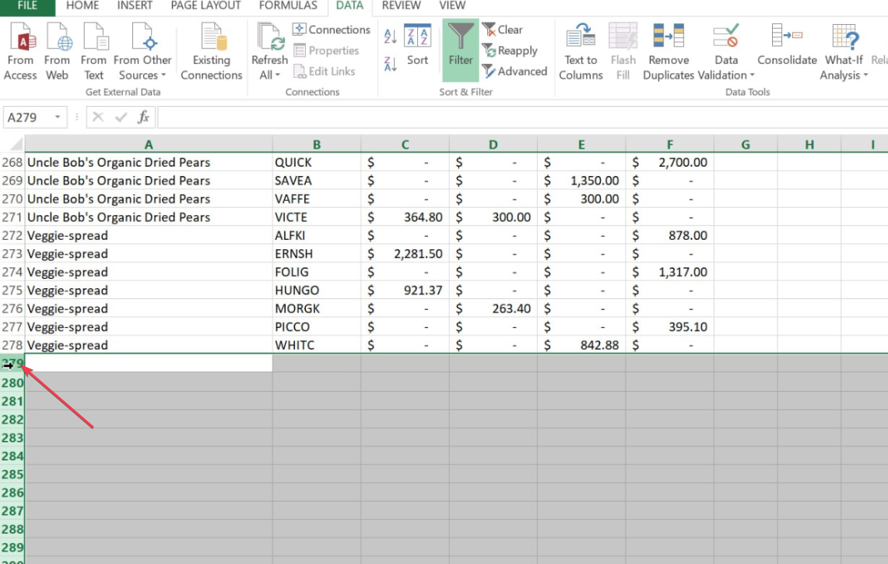Click inside the Name Box showing A279
The height and width of the screenshot is (564, 888).
30,117
